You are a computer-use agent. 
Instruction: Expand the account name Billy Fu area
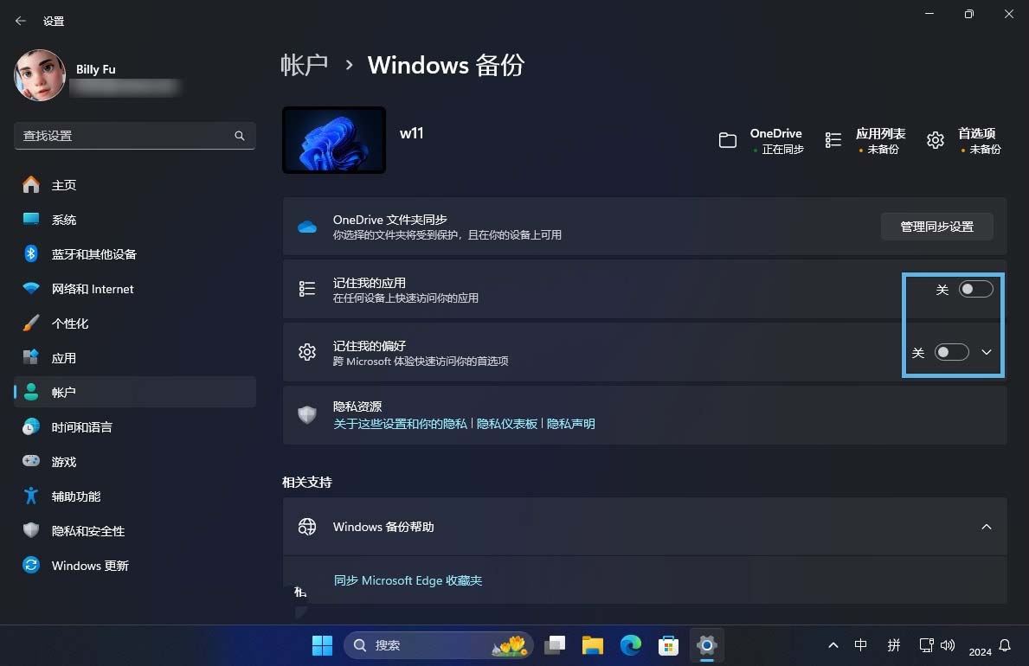pyautogui.click(x=95, y=69)
